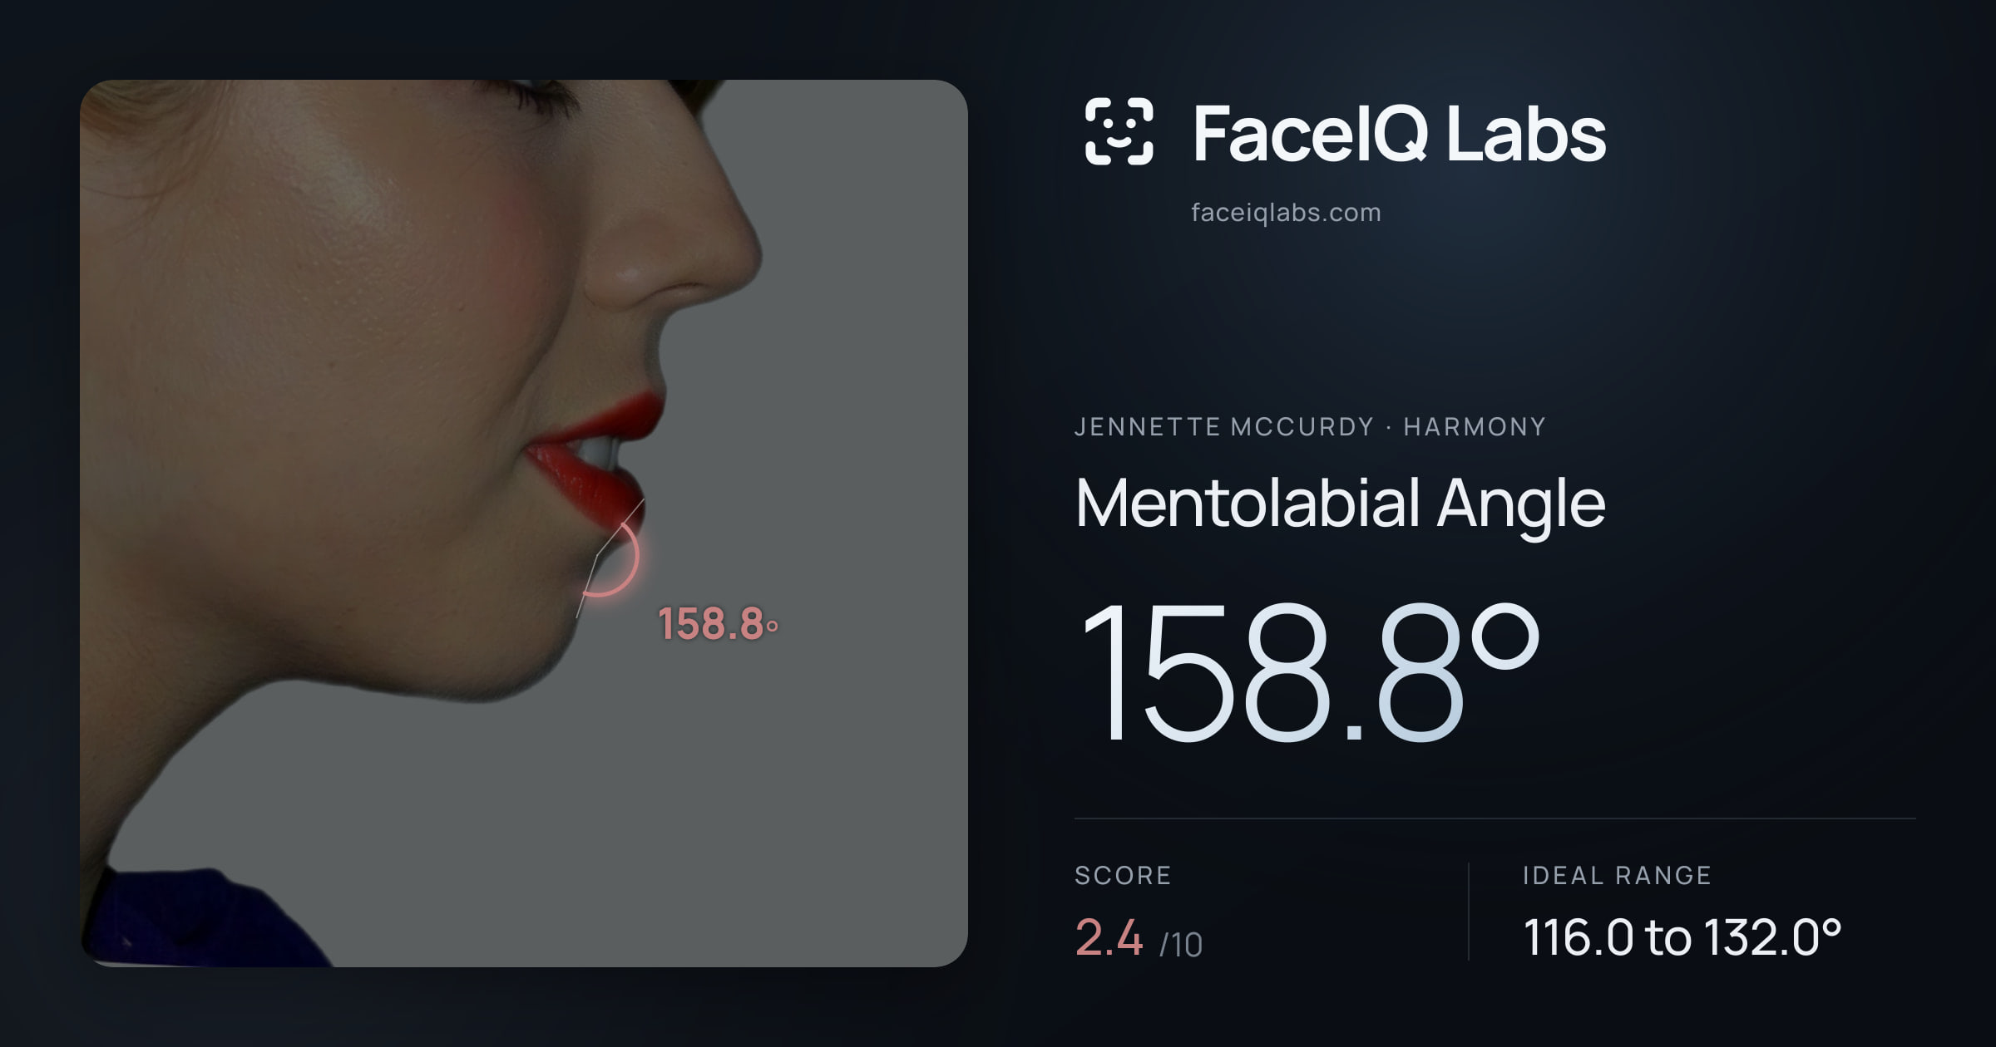The width and height of the screenshot is (1996, 1047).
Task: Click the 158.8° annotation on the photo
Action: pos(718,624)
